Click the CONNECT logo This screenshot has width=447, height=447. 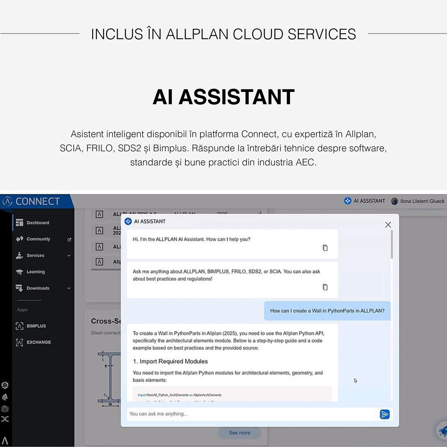click(31, 201)
